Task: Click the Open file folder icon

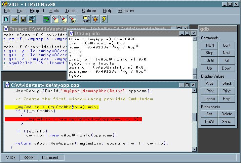Action: pos(15,19)
